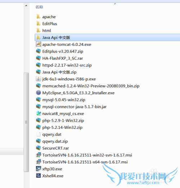Click the Java Api 中文版.zip archive icon
This screenshot has width=180, height=188.
39,72
